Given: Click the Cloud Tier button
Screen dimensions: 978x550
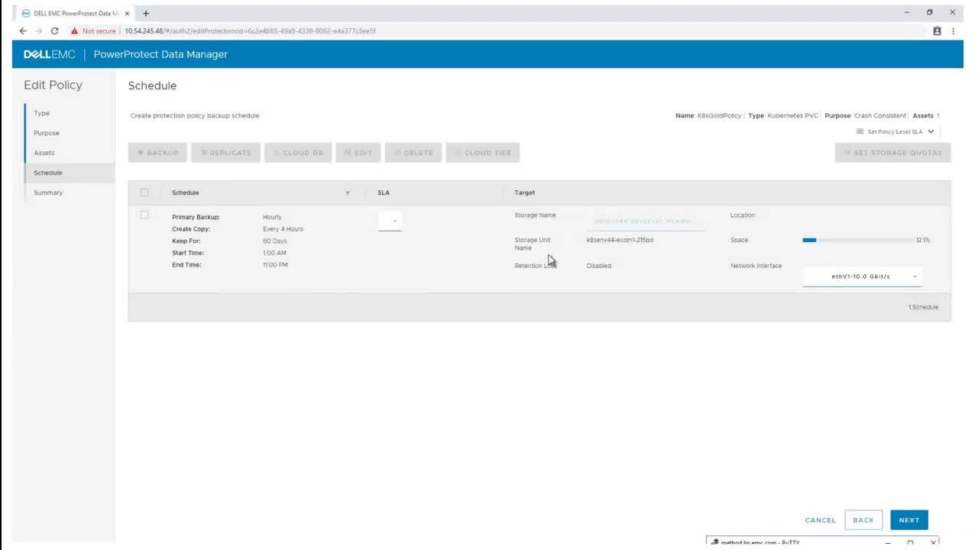Looking at the screenshot, I should [483, 153].
